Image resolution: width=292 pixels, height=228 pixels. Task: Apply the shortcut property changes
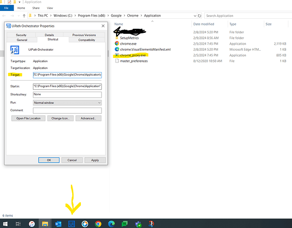click(95, 160)
